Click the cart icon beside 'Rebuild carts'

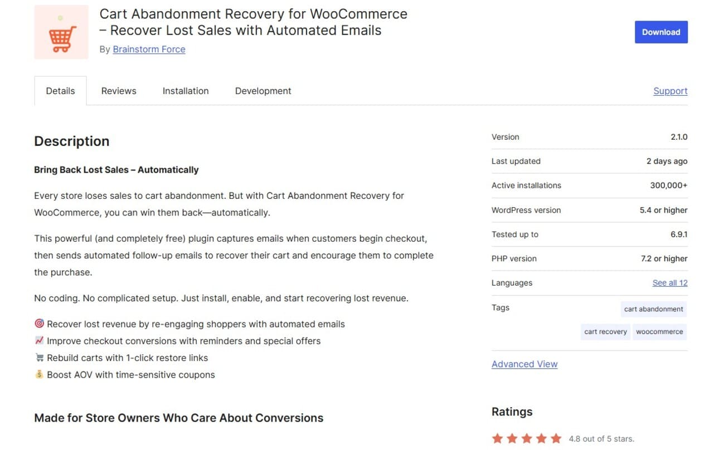[39, 357]
